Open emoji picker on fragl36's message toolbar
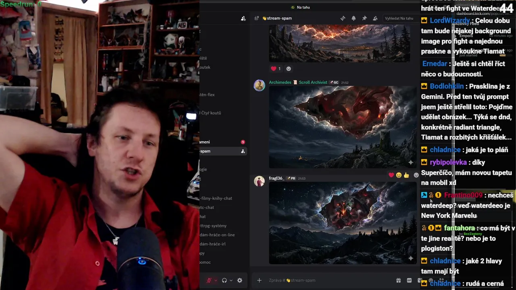This screenshot has width=516, height=290. pos(416,175)
